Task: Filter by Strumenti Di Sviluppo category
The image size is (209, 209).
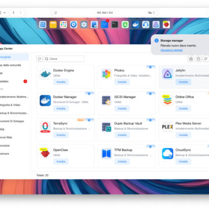Action: pyautogui.click(x=15, y=121)
